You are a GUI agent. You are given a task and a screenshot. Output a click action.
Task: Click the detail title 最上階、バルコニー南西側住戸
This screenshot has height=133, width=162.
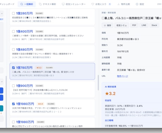(x=132, y=18)
